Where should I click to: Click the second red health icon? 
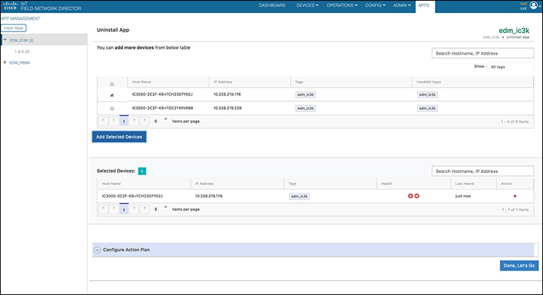[417, 196]
